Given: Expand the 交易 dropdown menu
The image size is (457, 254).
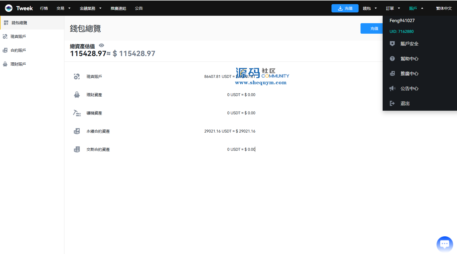Looking at the screenshot, I should (x=63, y=8).
